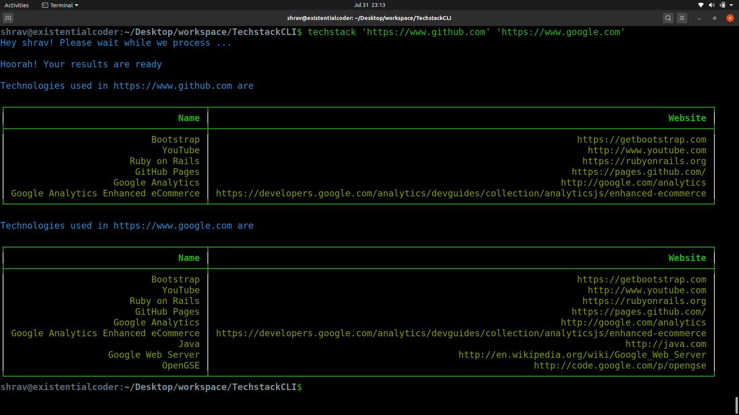The image size is (739, 415).
Task: Click Google Analytics in google table
Action: coord(157,323)
